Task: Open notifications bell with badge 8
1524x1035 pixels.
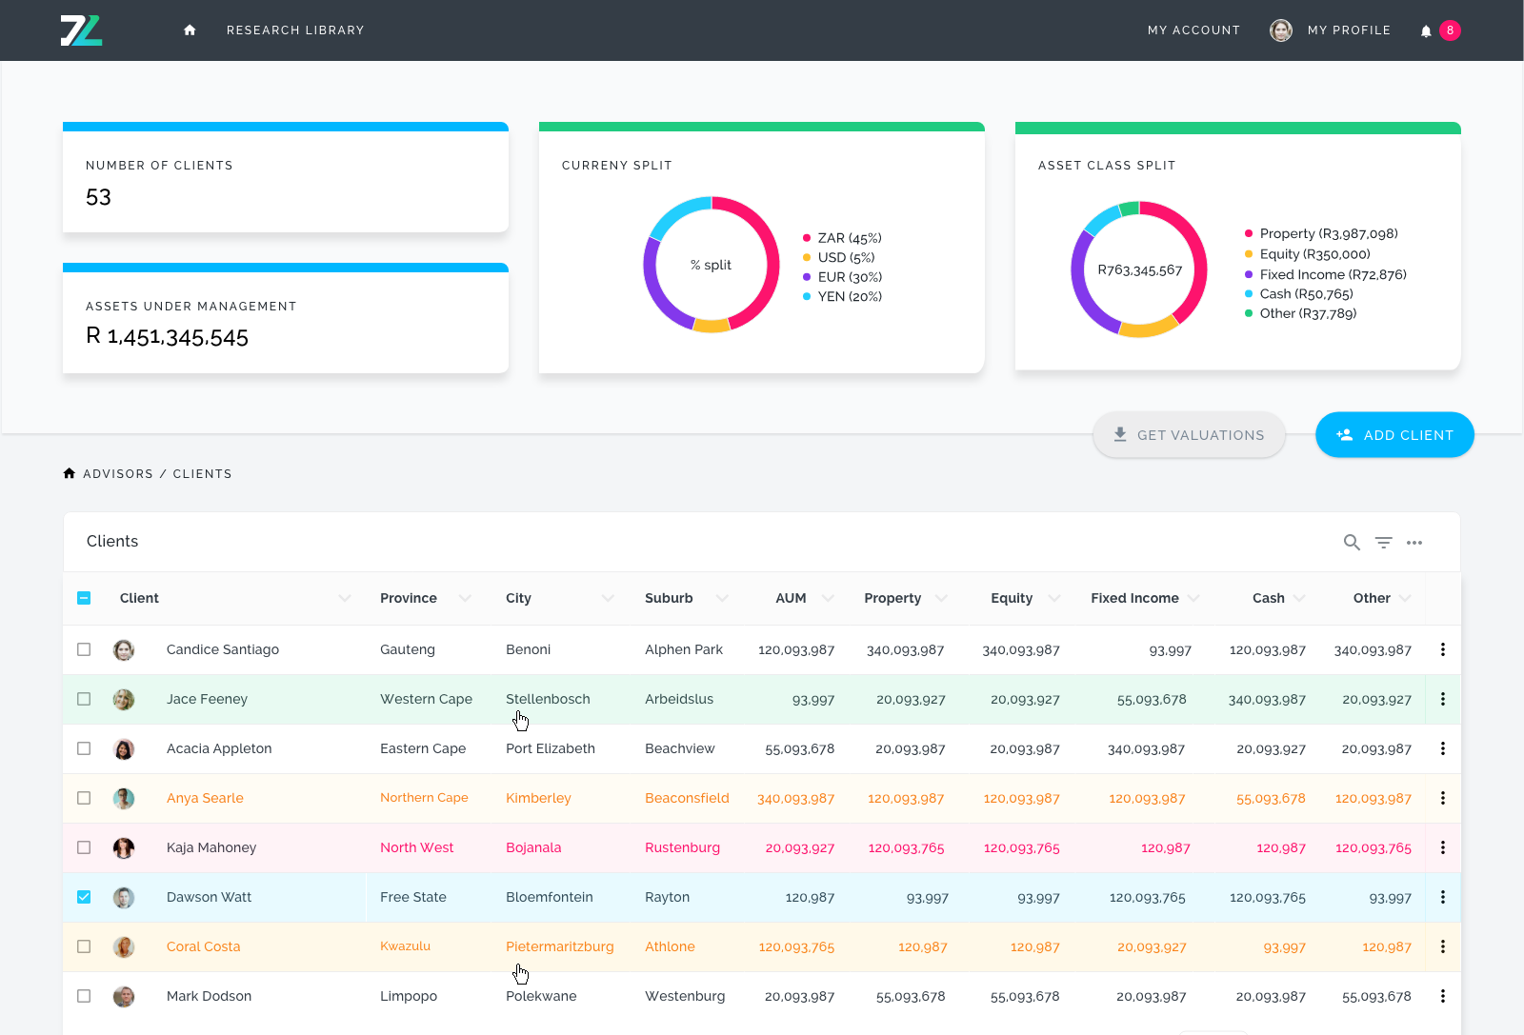Action: pos(1426,30)
